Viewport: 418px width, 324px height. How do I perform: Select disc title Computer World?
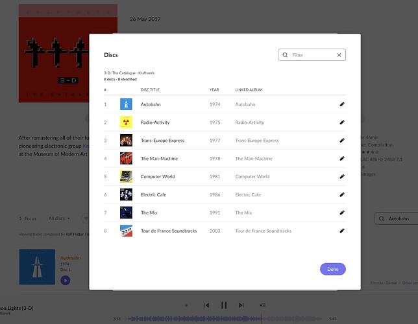[158, 176]
